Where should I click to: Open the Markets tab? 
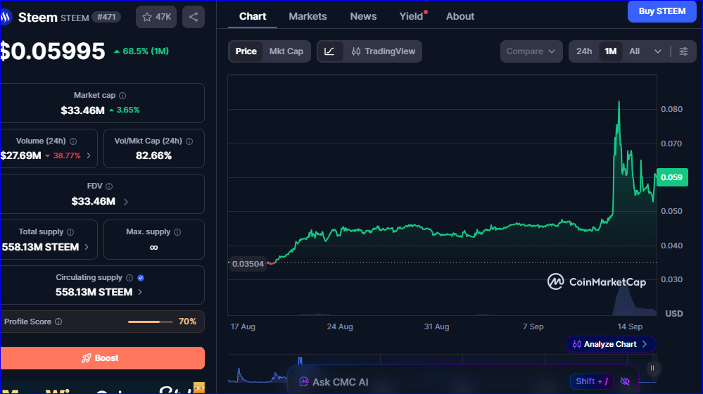coord(308,17)
